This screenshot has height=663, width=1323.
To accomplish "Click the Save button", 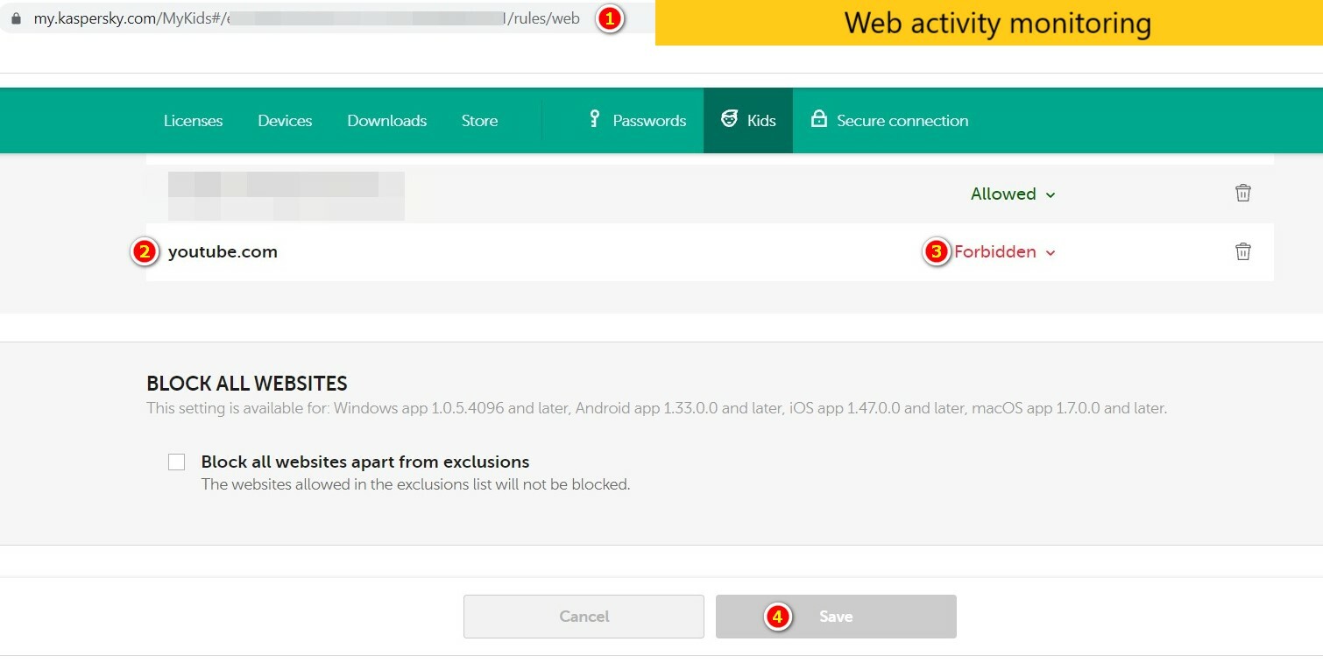I will point(836,617).
